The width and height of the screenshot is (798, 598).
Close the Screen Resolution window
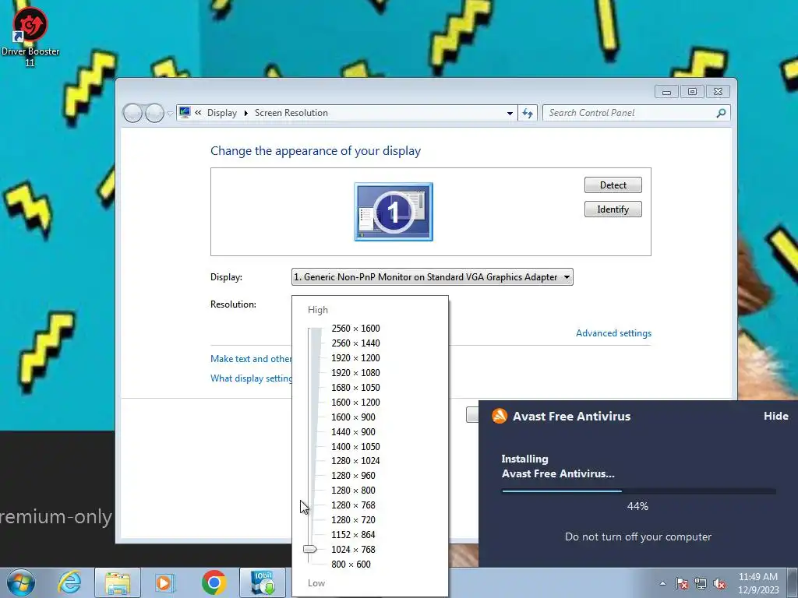point(718,92)
